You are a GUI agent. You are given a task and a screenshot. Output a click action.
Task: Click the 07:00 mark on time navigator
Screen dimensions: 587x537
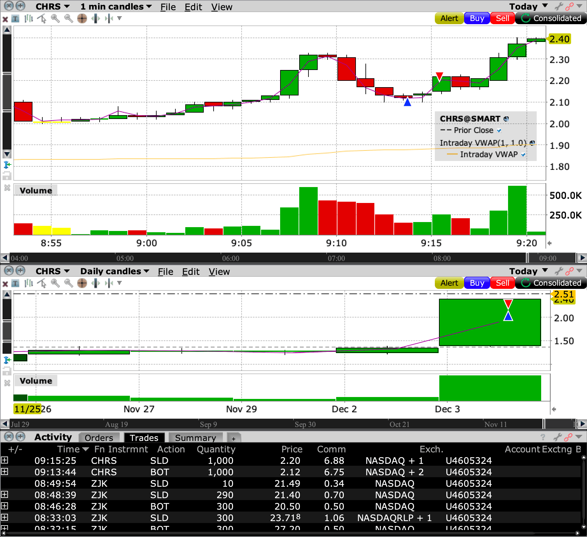336,258
